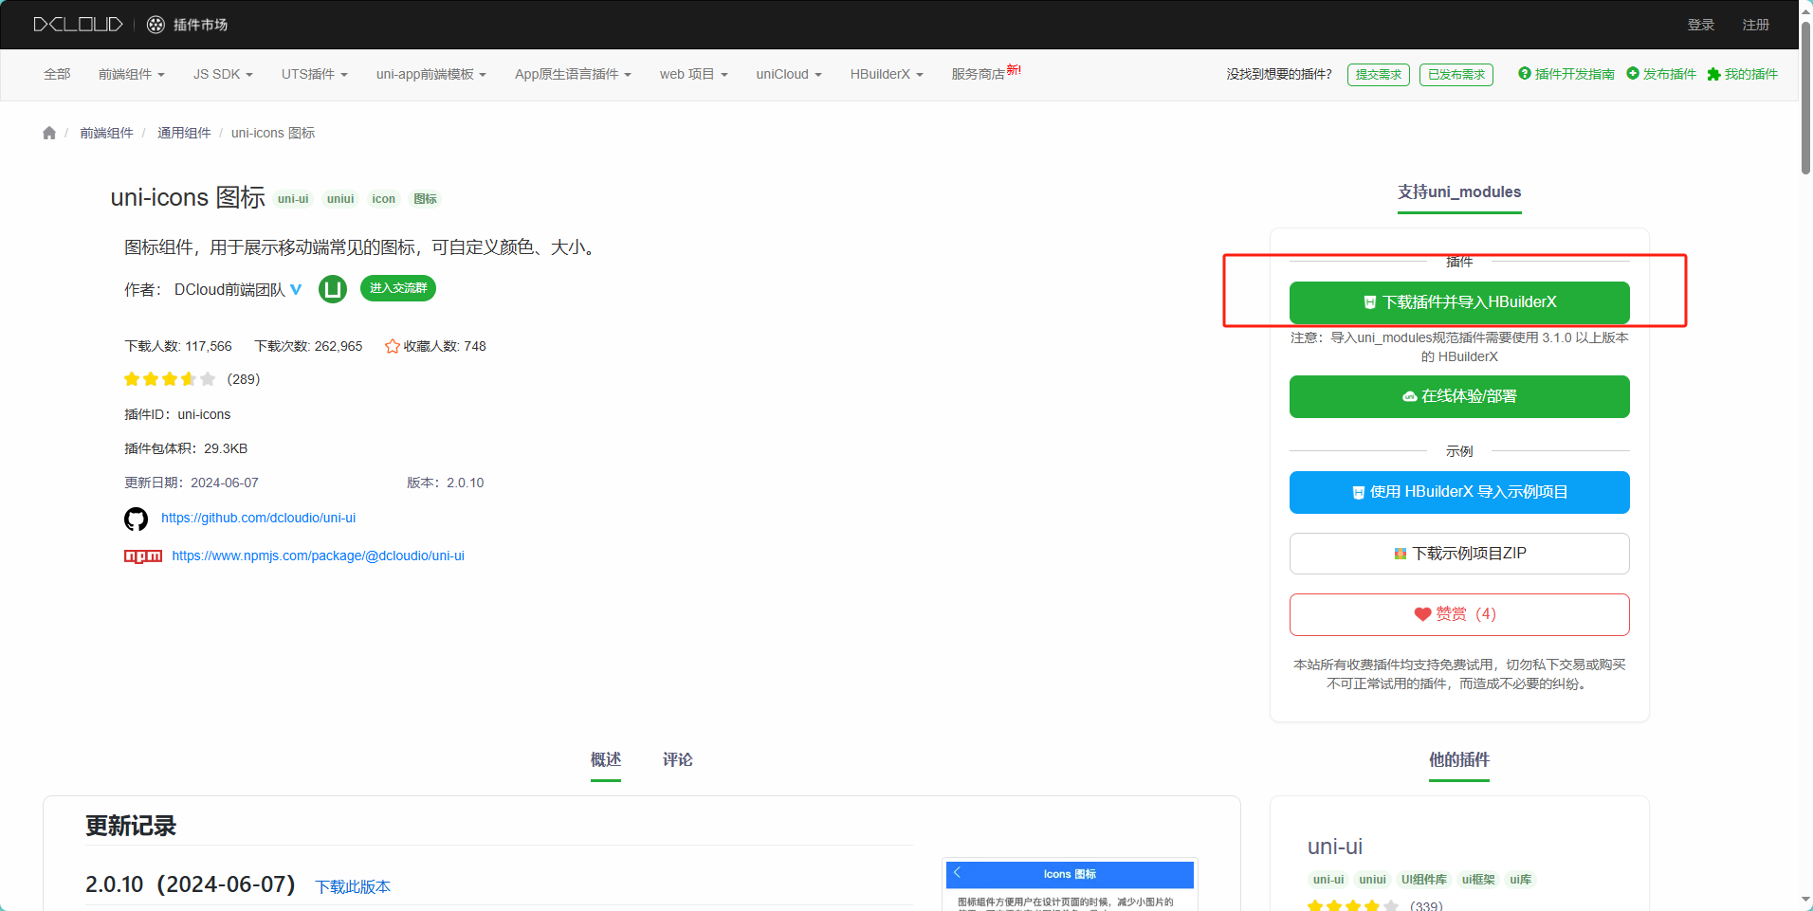Click the 发布插件 link
Image resolution: width=1813 pixels, height=911 pixels.
(1670, 74)
